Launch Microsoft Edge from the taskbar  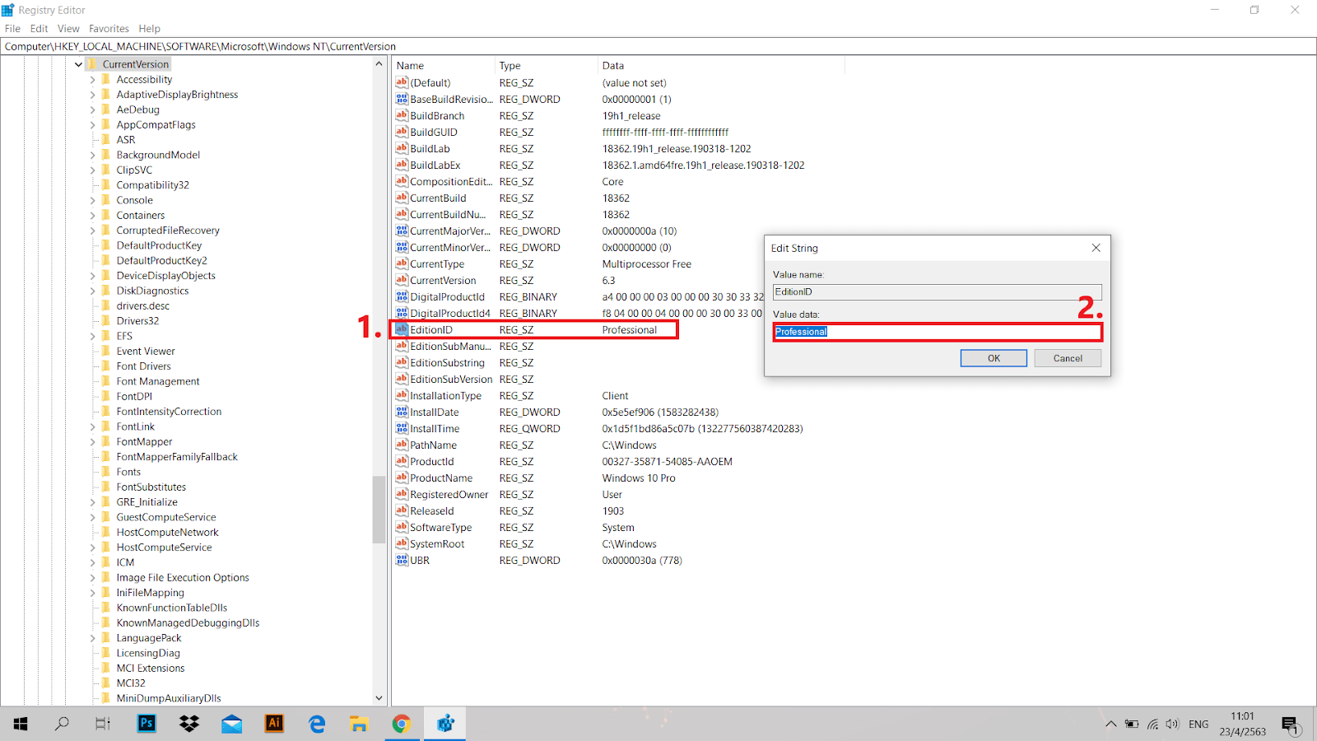[316, 724]
